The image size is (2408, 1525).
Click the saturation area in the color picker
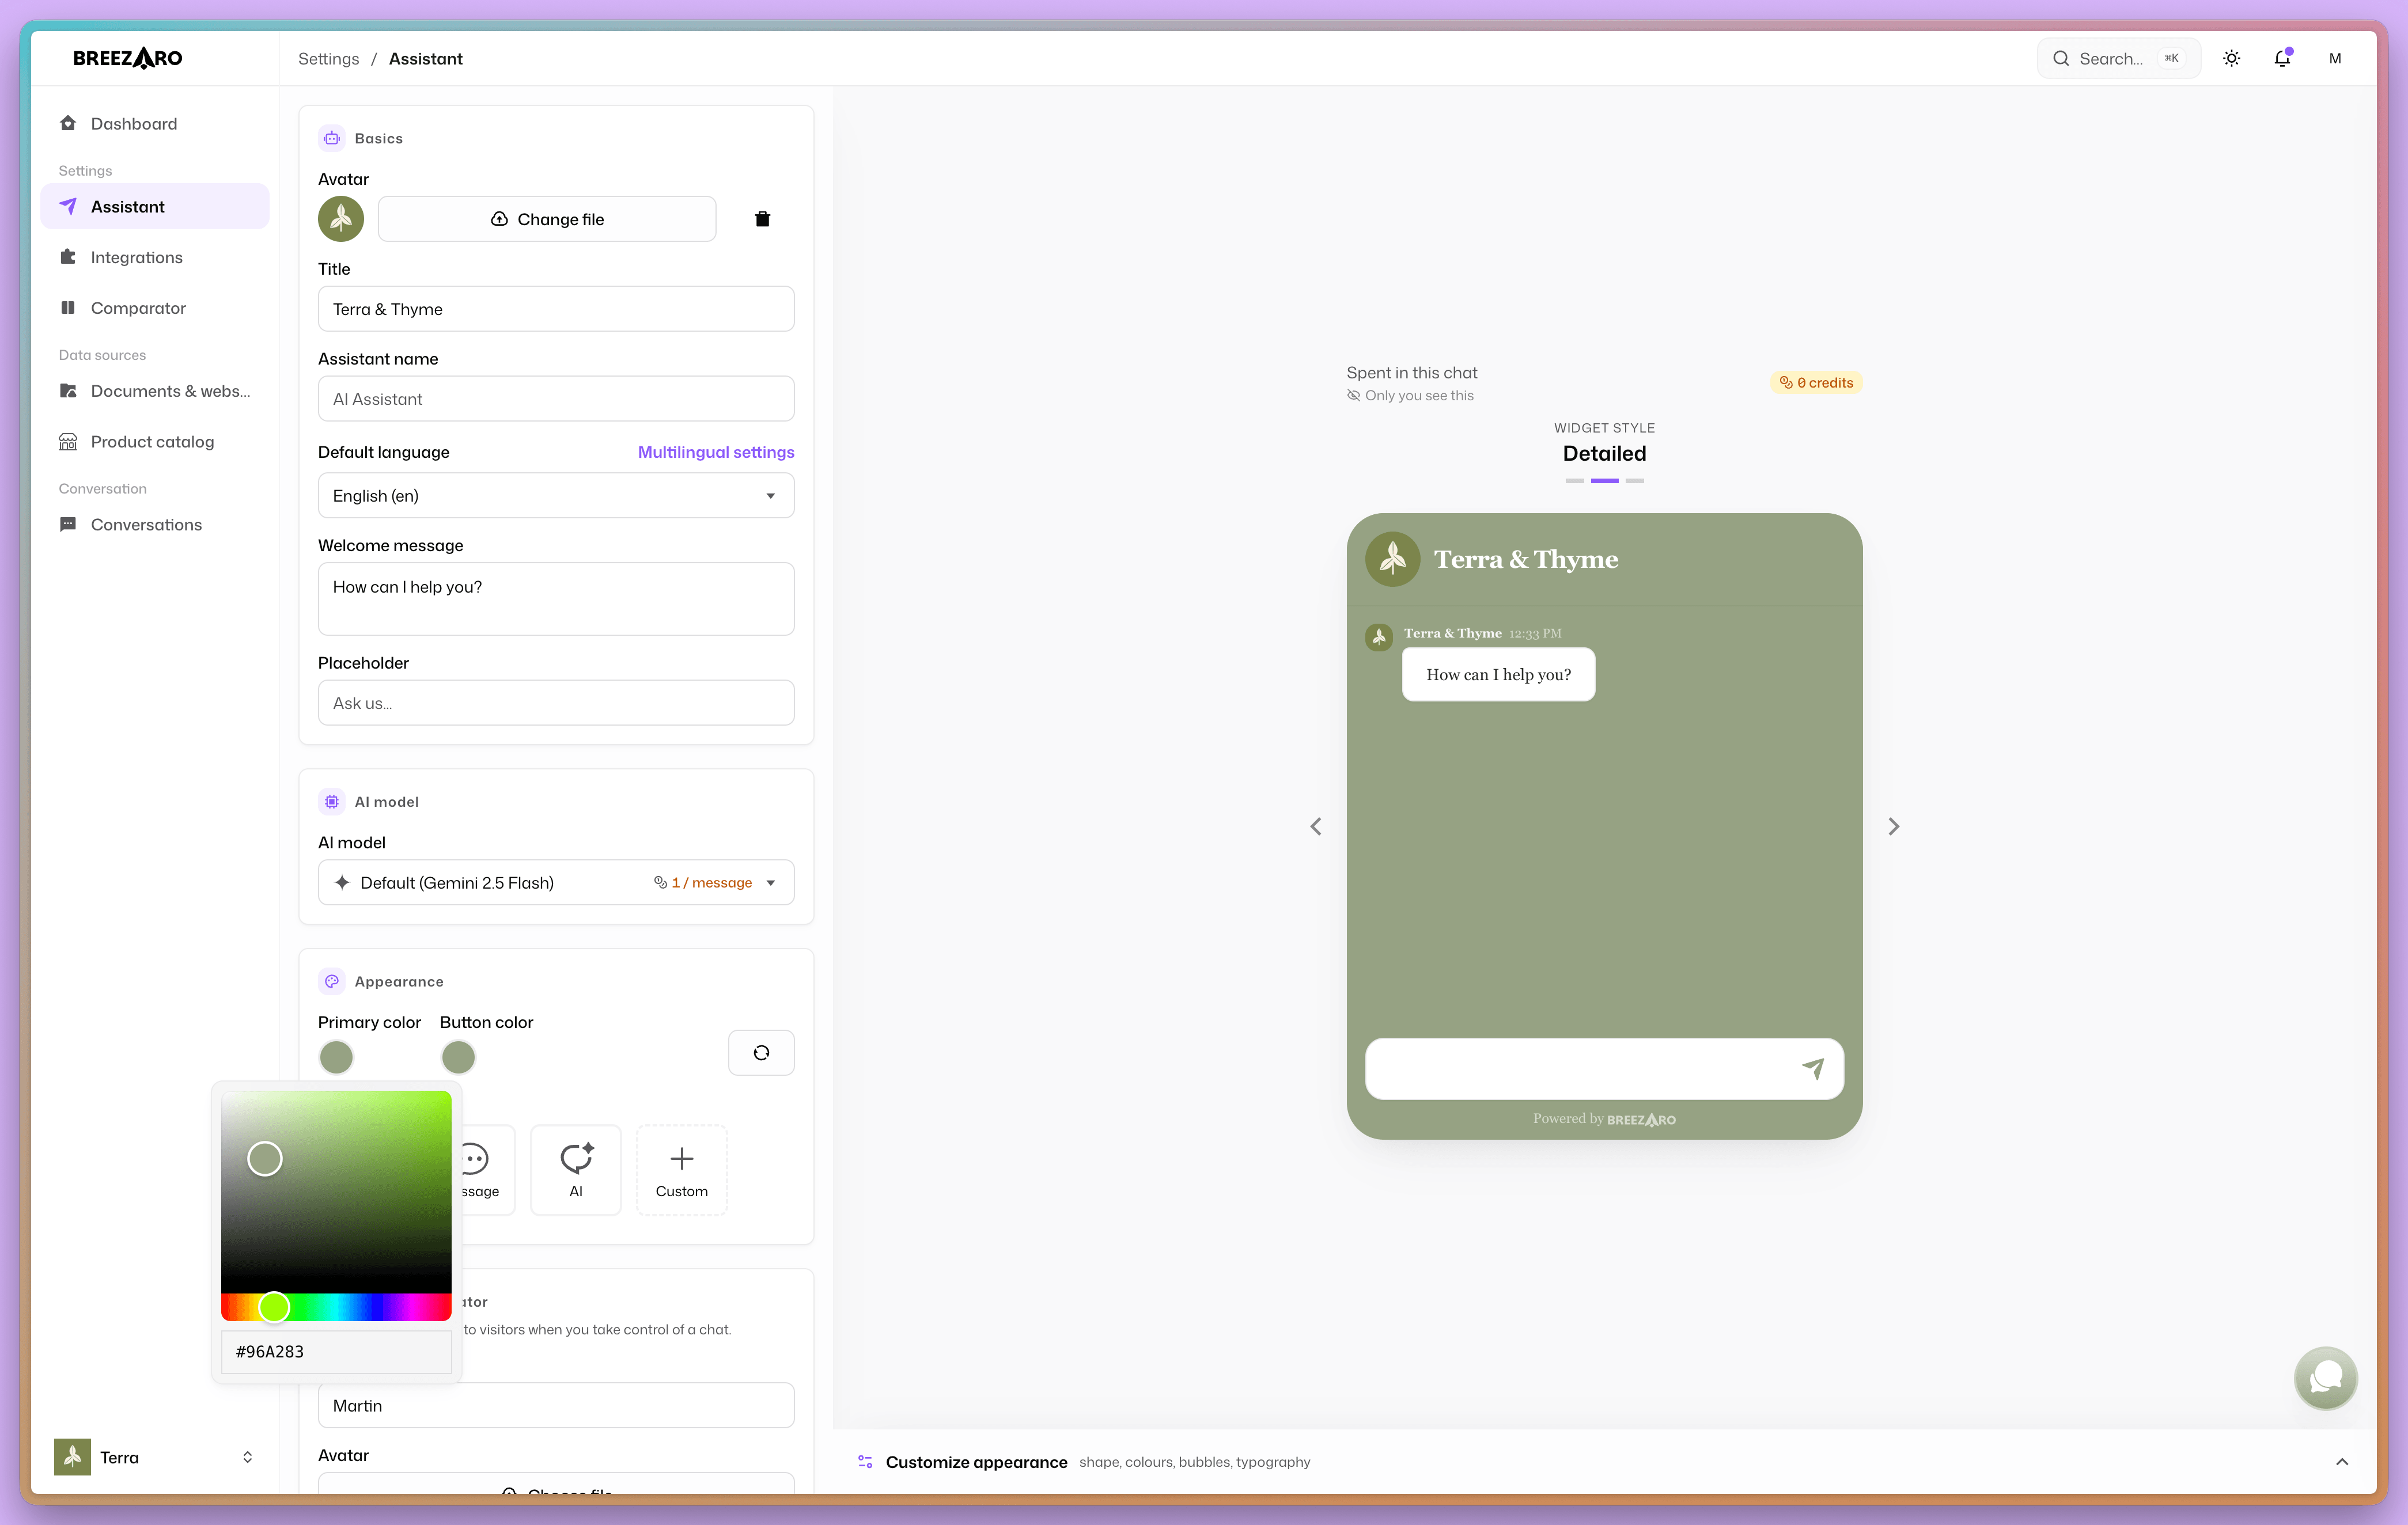click(x=336, y=1192)
